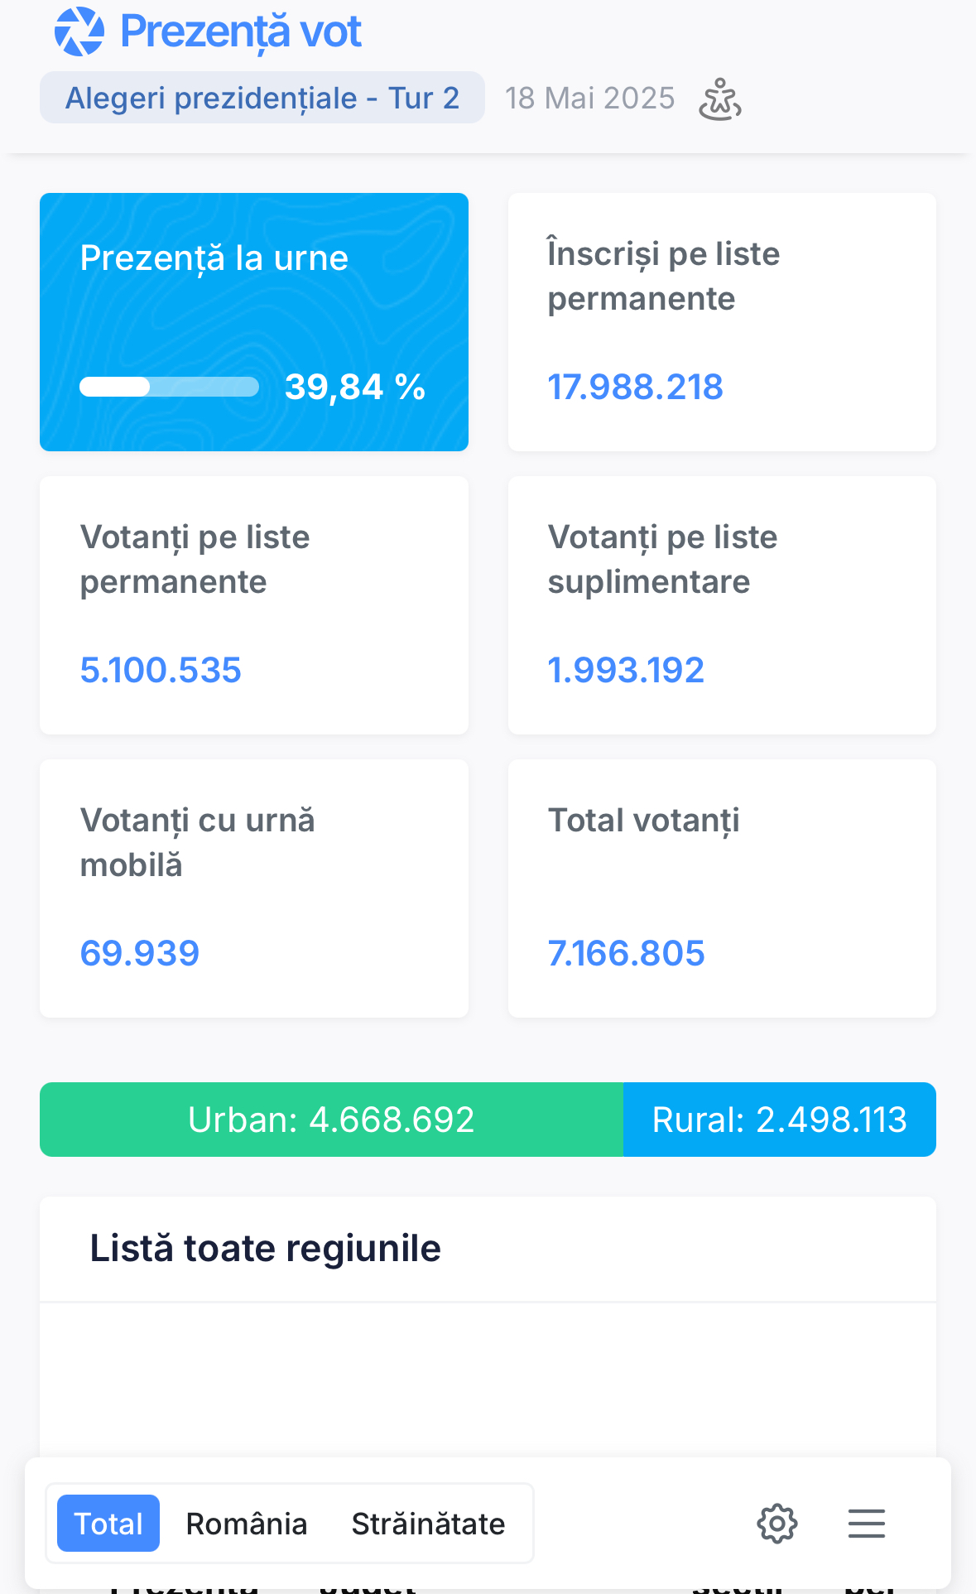Select the Votanți pe liste permanente card

pos(254,605)
